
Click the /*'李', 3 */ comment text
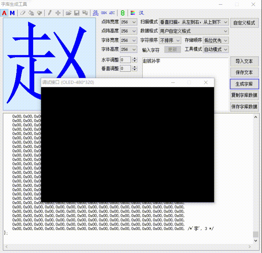(x=201, y=228)
